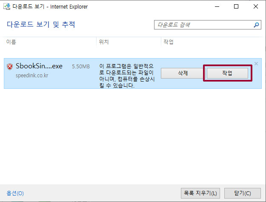
Task: Click the red shield icon next to SbookSin....exe
Action: [x=10, y=67]
